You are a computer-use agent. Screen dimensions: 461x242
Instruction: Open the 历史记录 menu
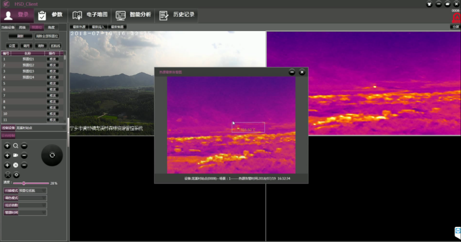point(177,15)
